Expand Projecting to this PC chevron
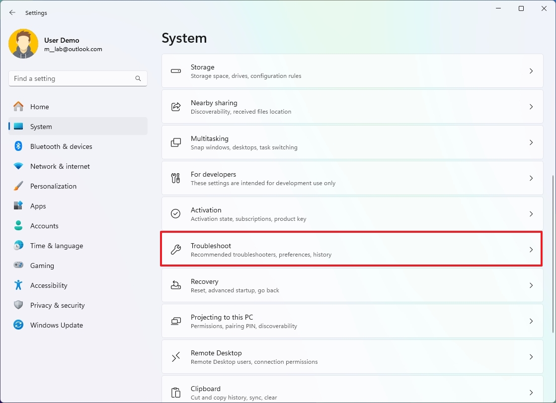This screenshot has height=403, width=556. coord(531,321)
